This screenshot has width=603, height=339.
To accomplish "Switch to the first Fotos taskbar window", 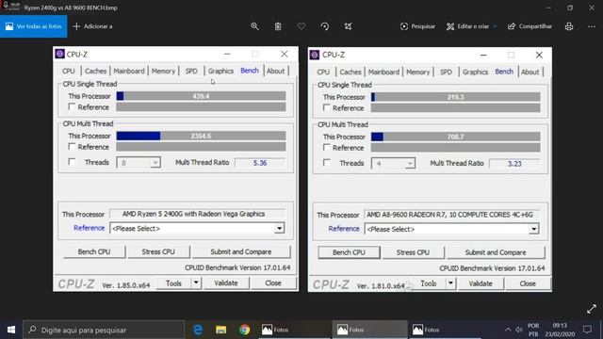I will pos(294,330).
